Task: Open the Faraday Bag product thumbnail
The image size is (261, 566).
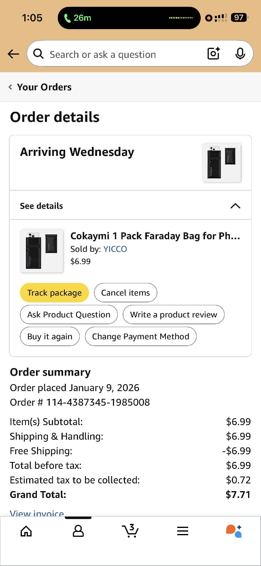Action: coord(42,251)
